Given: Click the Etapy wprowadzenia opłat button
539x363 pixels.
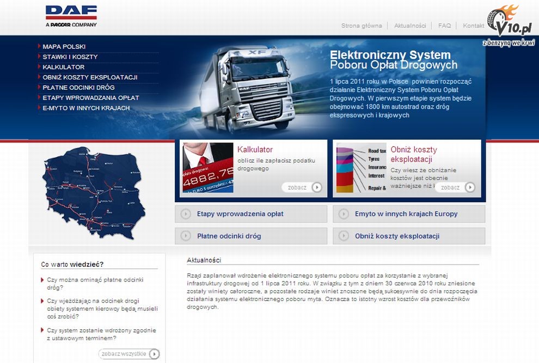Looking at the screenshot, I should point(251,214).
